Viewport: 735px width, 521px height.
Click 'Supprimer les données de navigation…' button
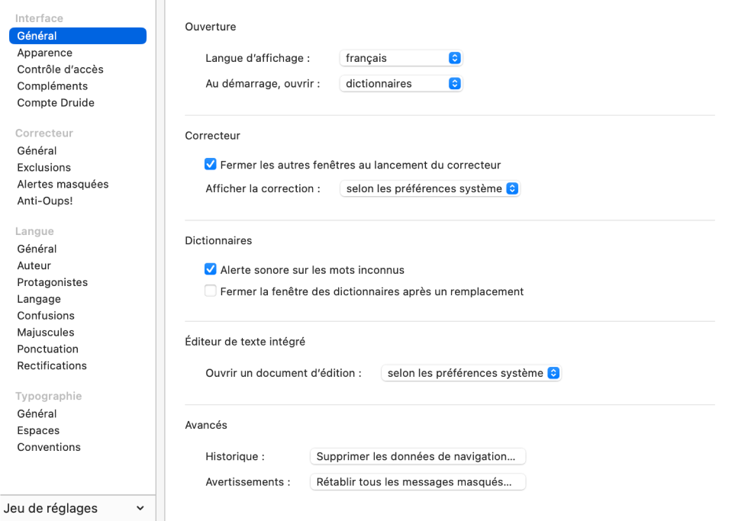tap(417, 457)
